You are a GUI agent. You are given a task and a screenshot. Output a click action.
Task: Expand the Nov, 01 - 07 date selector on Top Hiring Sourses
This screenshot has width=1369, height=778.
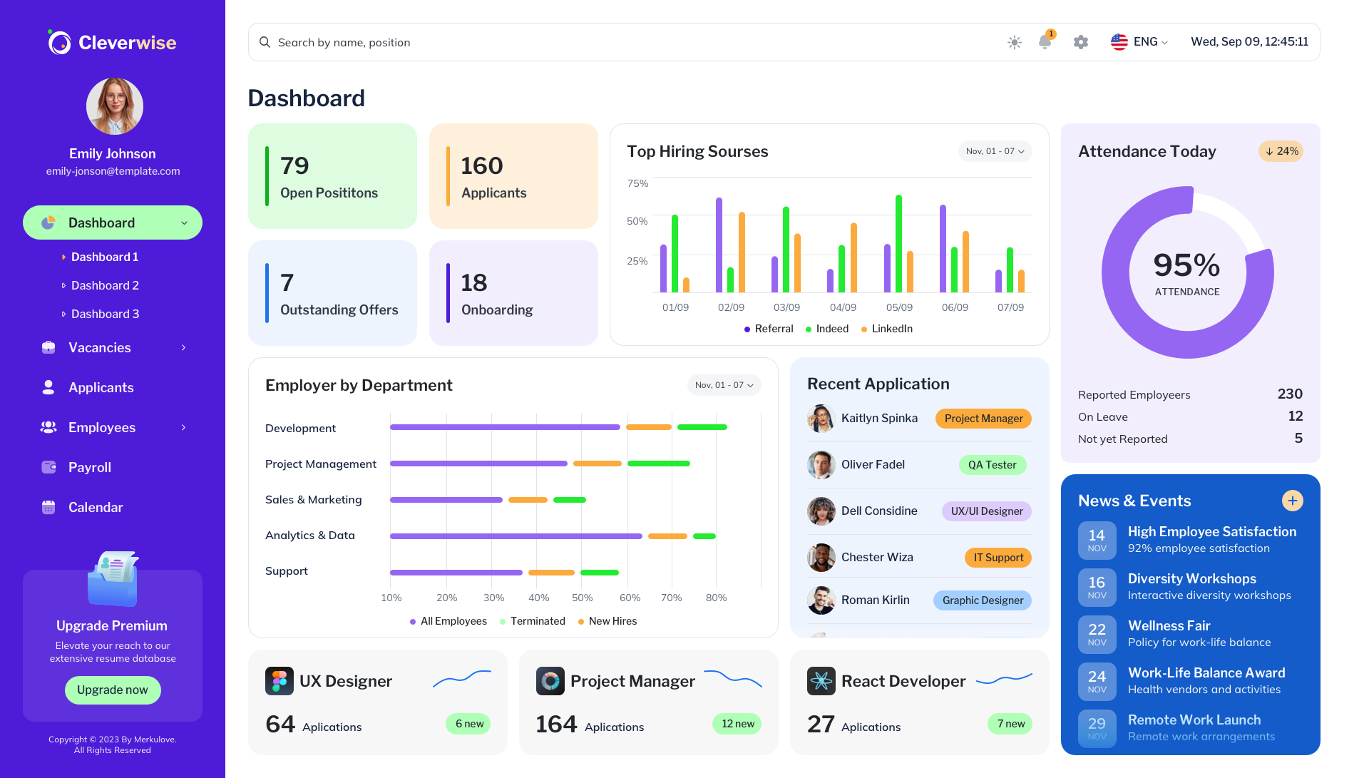pos(995,151)
